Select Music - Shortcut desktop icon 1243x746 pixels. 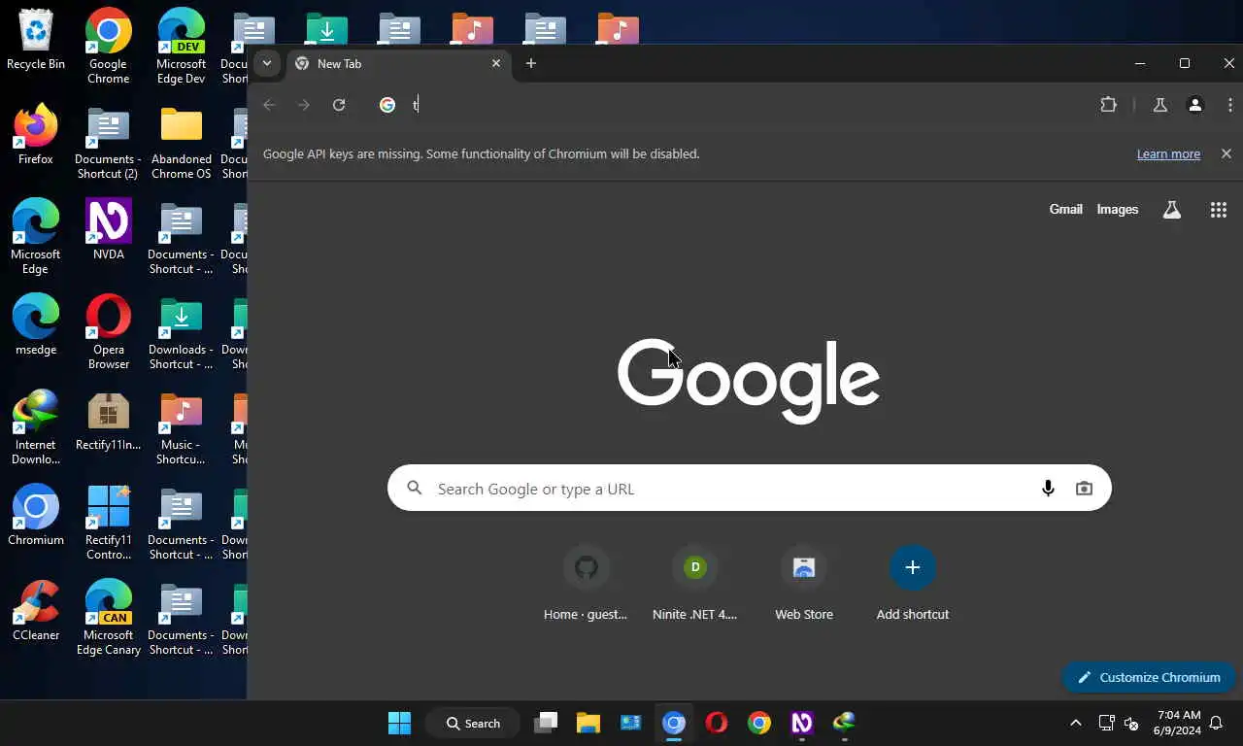pos(182,427)
